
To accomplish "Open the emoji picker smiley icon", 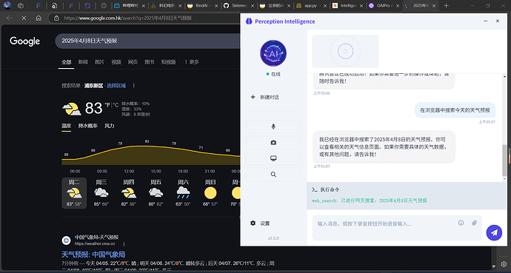I will [x=461, y=223].
